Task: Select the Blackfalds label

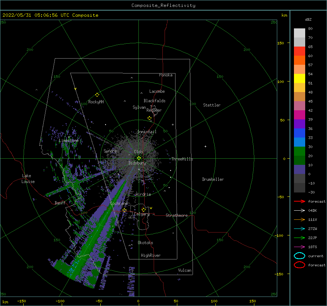Action: (x=154, y=101)
